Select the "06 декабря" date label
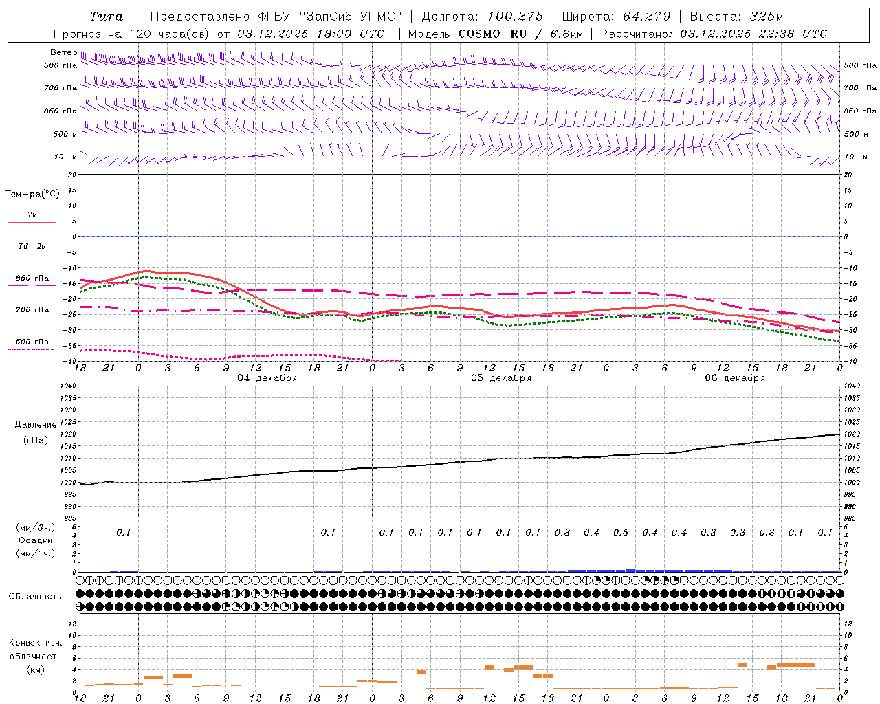Viewport: 880px width, 704px height. coord(735,378)
